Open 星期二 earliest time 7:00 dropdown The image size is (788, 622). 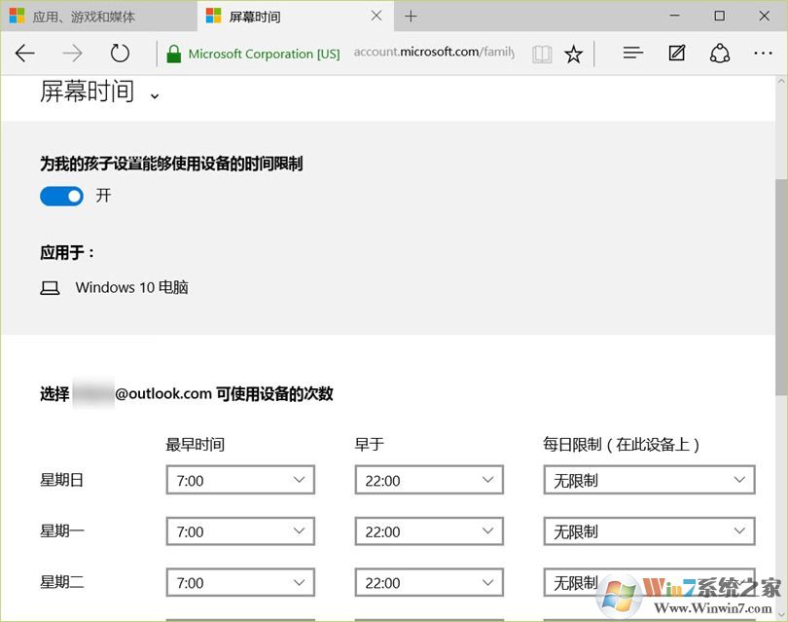[x=240, y=583]
